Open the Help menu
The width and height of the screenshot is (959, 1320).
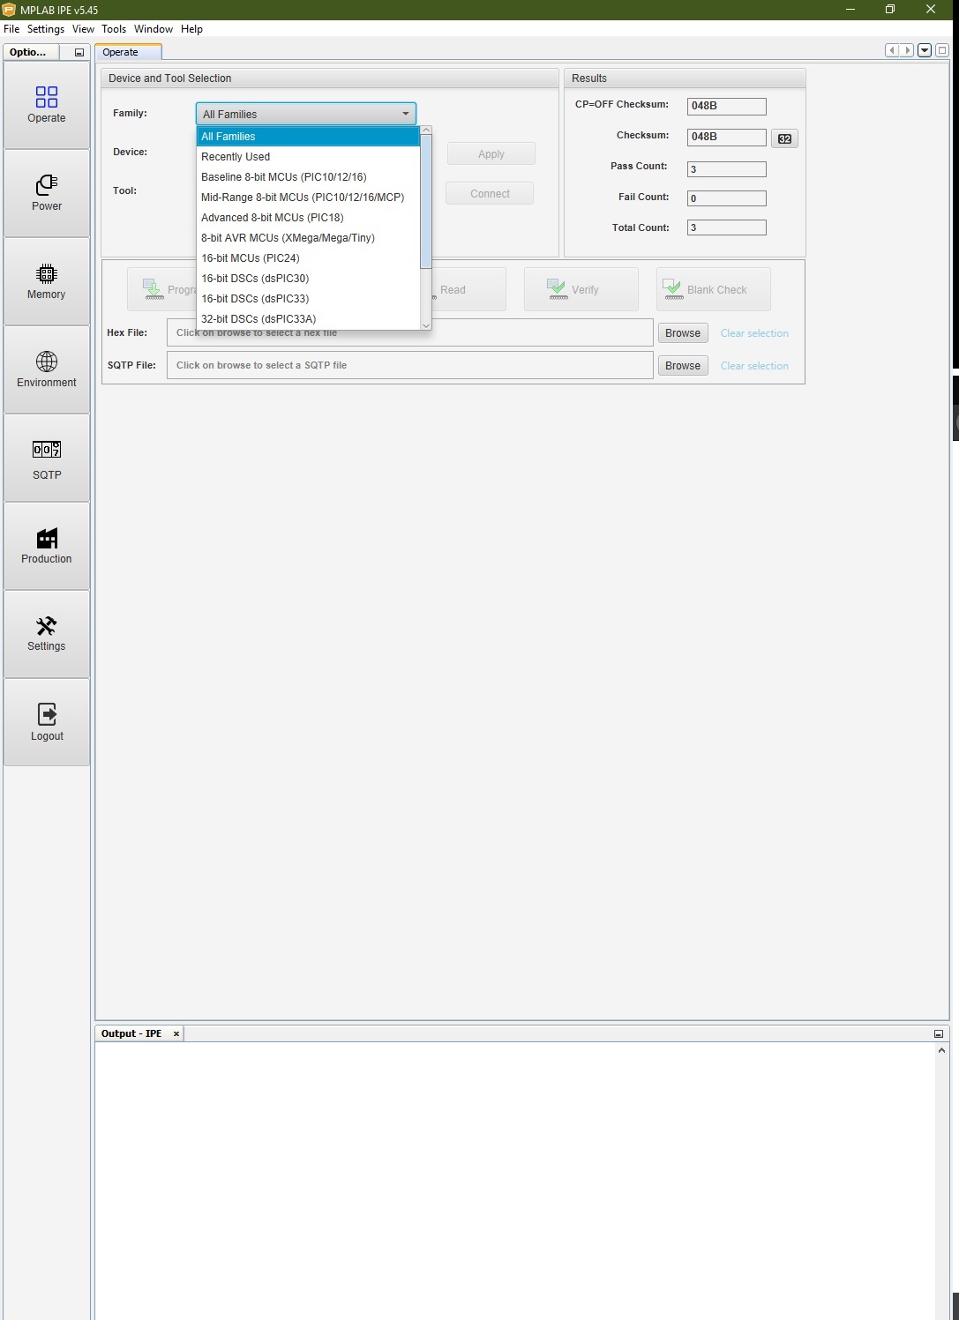191,29
